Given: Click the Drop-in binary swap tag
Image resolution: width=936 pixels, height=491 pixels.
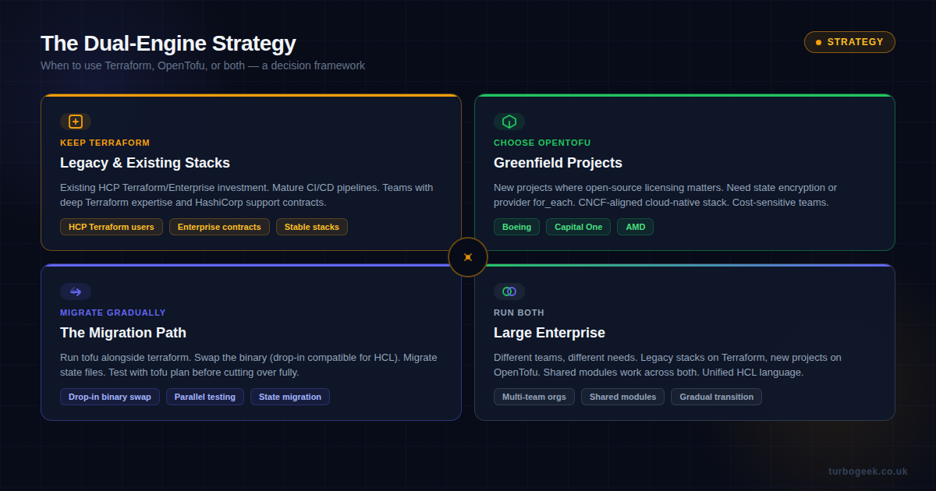Looking at the screenshot, I should coord(109,397).
